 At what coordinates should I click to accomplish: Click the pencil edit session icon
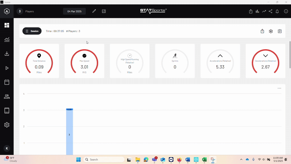(94, 11)
